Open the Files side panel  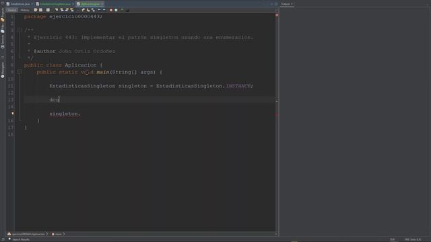click(x=3, y=28)
